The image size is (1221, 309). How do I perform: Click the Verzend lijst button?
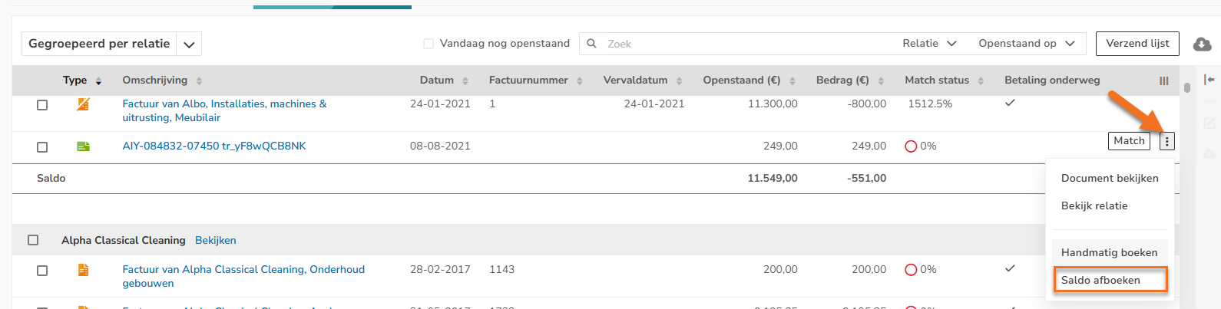click(1137, 44)
